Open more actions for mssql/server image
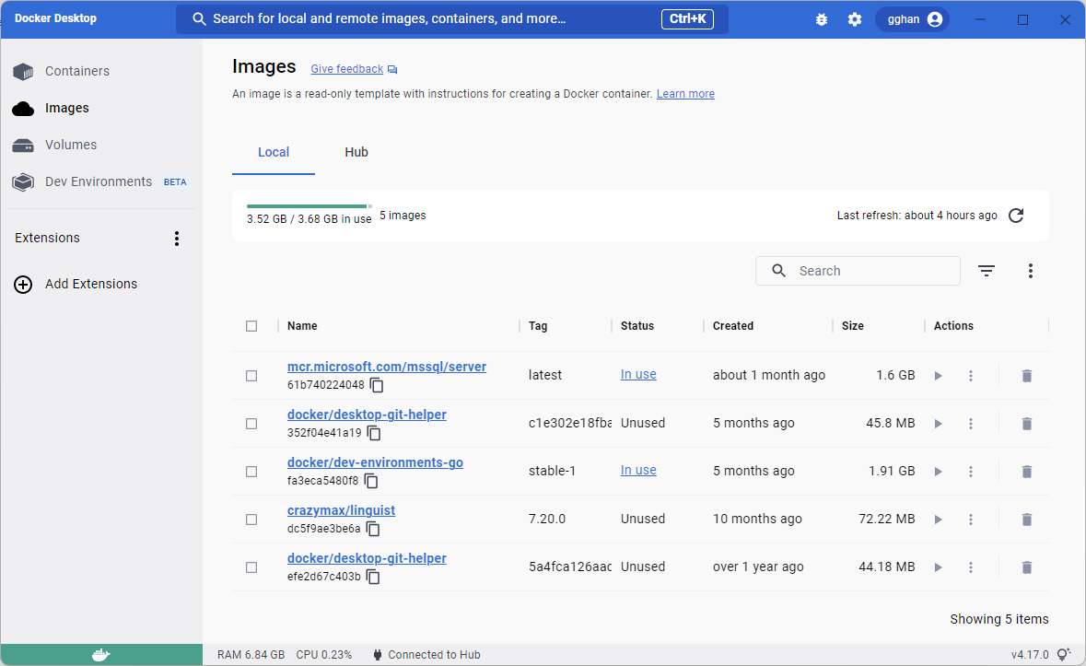The image size is (1086, 666). click(x=970, y=376)
